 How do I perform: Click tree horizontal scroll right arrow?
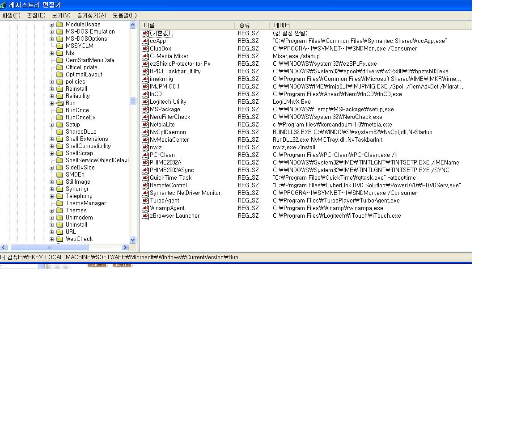pos(125,247)
